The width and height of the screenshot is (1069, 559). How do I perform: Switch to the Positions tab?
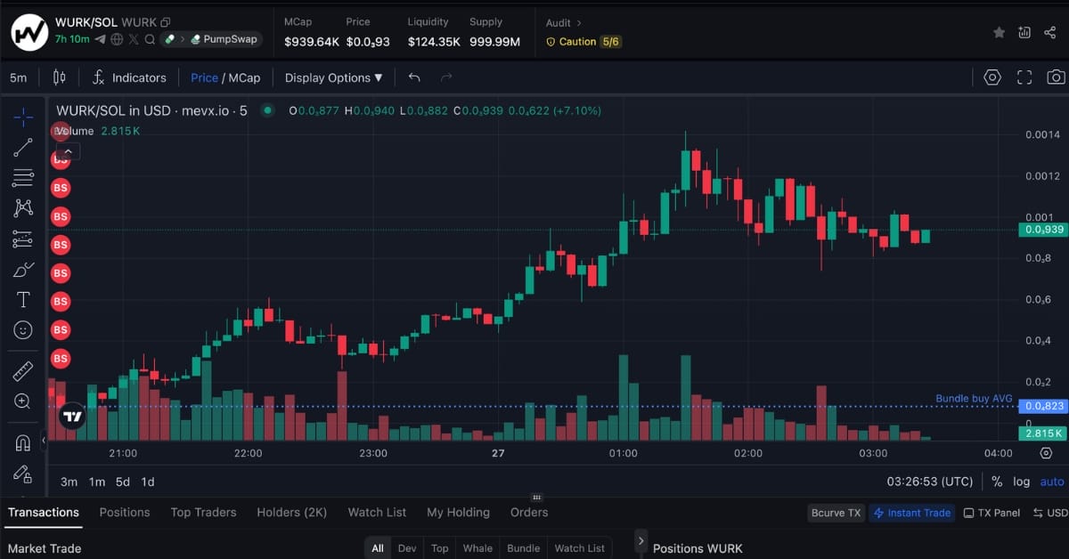[125, 512]
